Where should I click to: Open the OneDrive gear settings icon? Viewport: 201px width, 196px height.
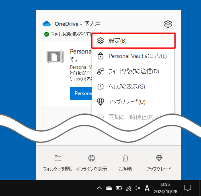tap(168, 24)
